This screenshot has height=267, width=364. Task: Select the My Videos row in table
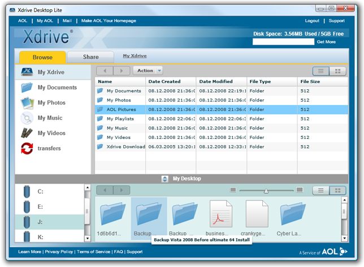(222, 137)
